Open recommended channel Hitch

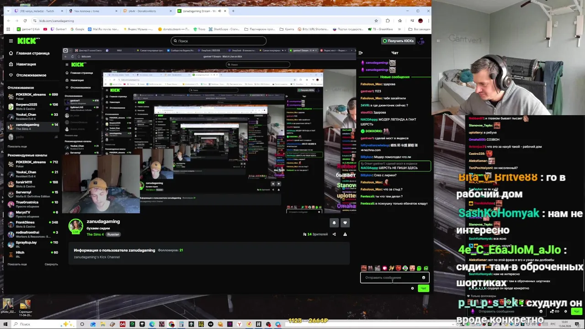(33, 254)
